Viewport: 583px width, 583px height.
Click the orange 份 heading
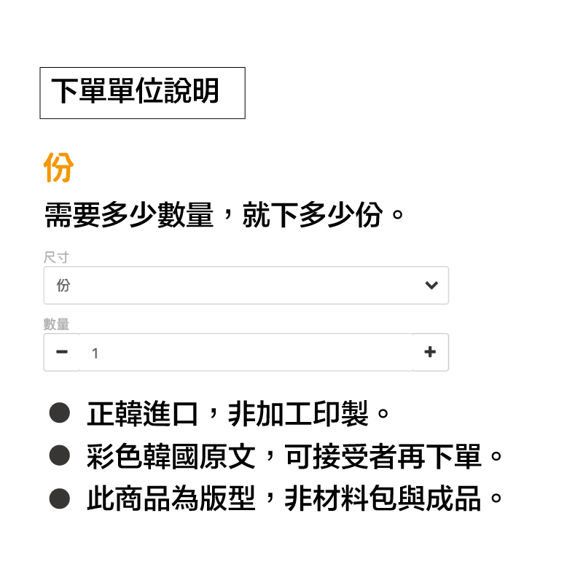click(59, 168)
